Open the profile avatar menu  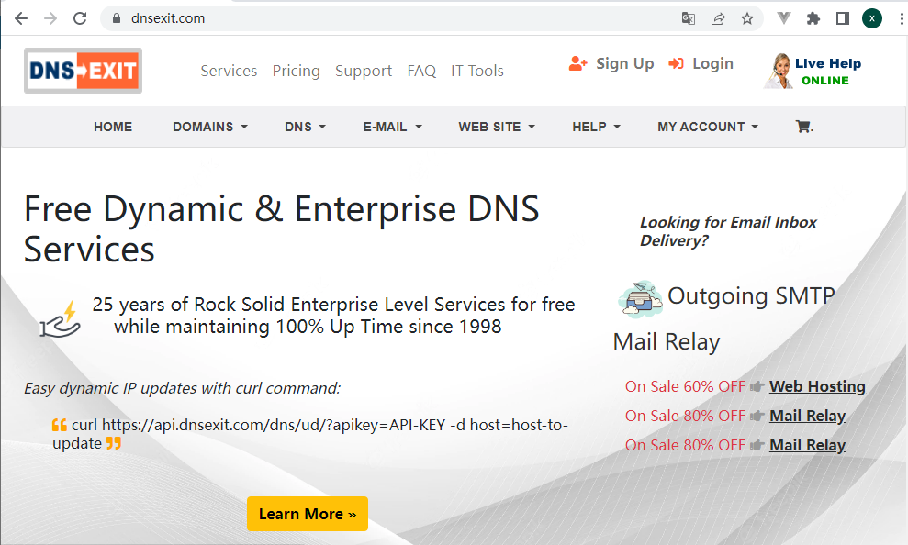871,18
